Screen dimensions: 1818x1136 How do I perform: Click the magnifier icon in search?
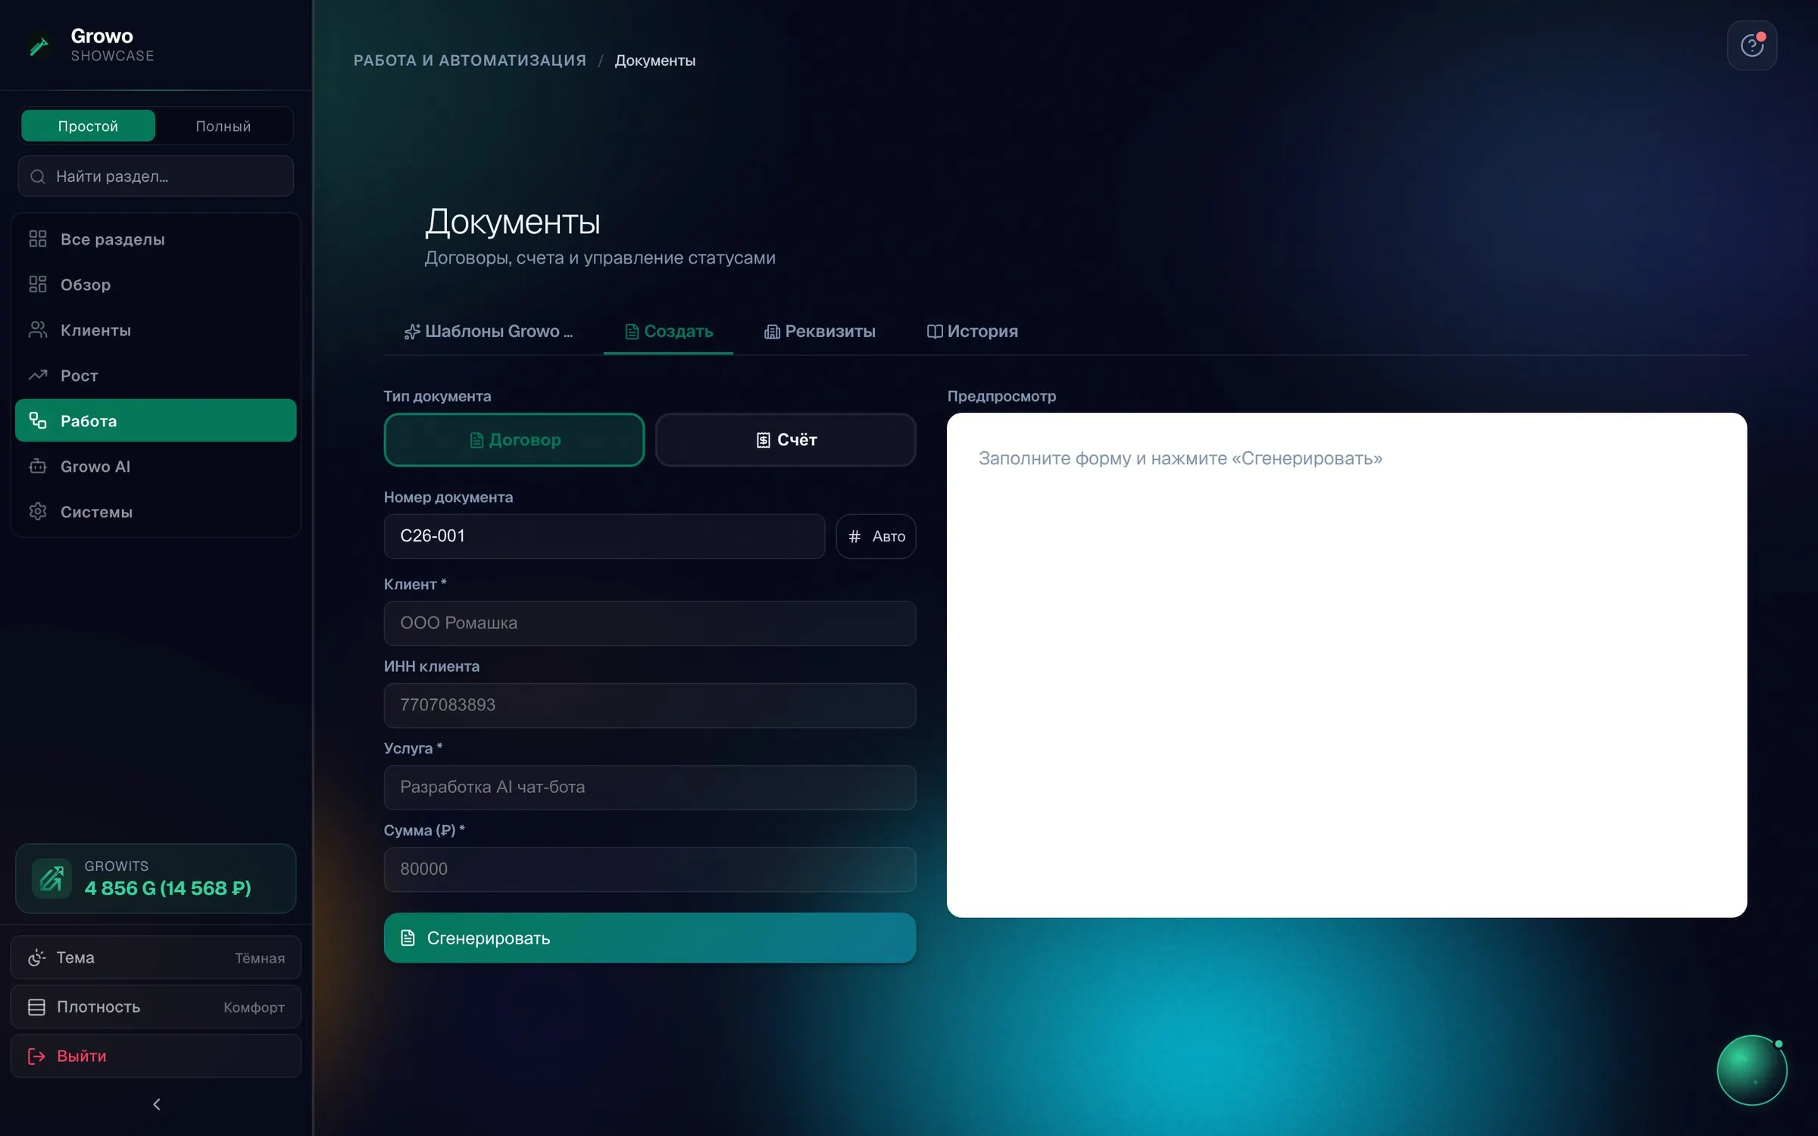pyautogui.click(x=37, y=176)
